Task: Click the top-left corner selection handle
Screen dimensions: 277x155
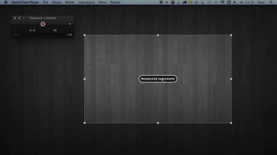Action: coord(85,35)
